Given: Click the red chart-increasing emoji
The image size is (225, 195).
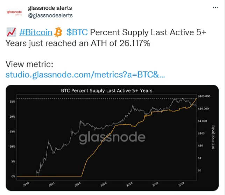Looking at the screenshot, I should coord(11,32).
